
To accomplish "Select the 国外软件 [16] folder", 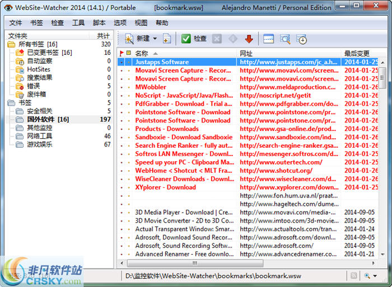I will pyautogui.click(x=48, y=119).
